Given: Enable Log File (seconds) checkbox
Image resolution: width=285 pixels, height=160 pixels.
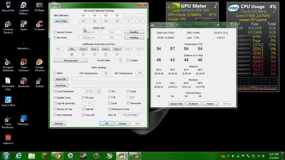Looking at the screenshot, I should [x=55, y=103].
